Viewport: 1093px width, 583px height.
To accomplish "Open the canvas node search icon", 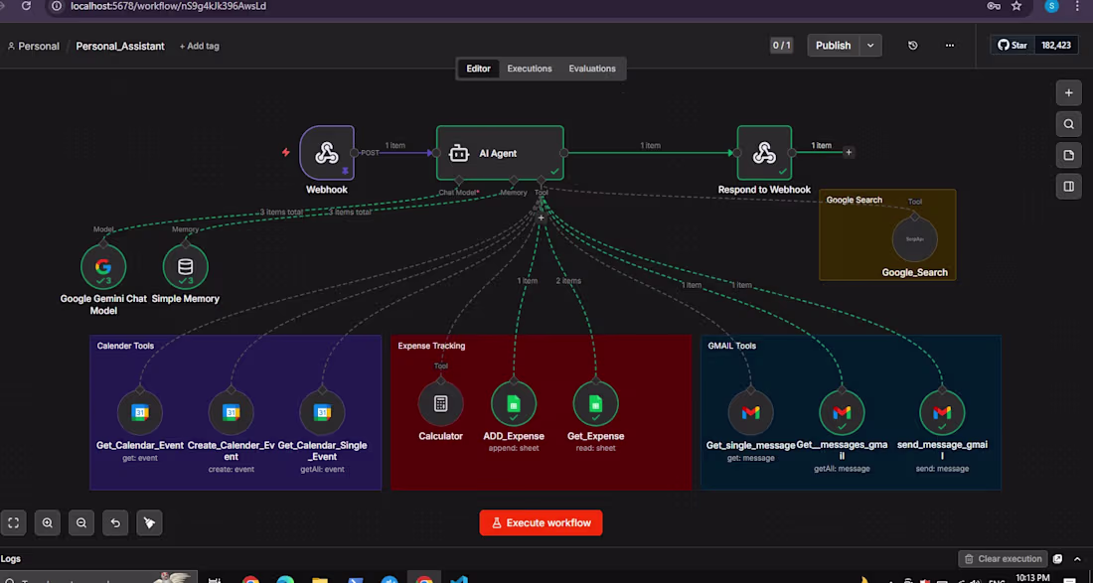I will [1068, 124].
